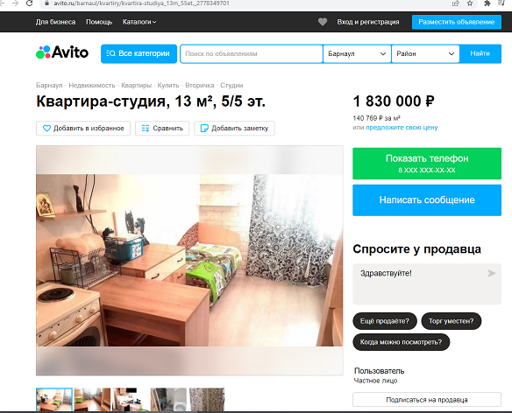Screen dimensions: 512x413
Task: Open Студии breadcrumb link
Action: tap(231, 86)
